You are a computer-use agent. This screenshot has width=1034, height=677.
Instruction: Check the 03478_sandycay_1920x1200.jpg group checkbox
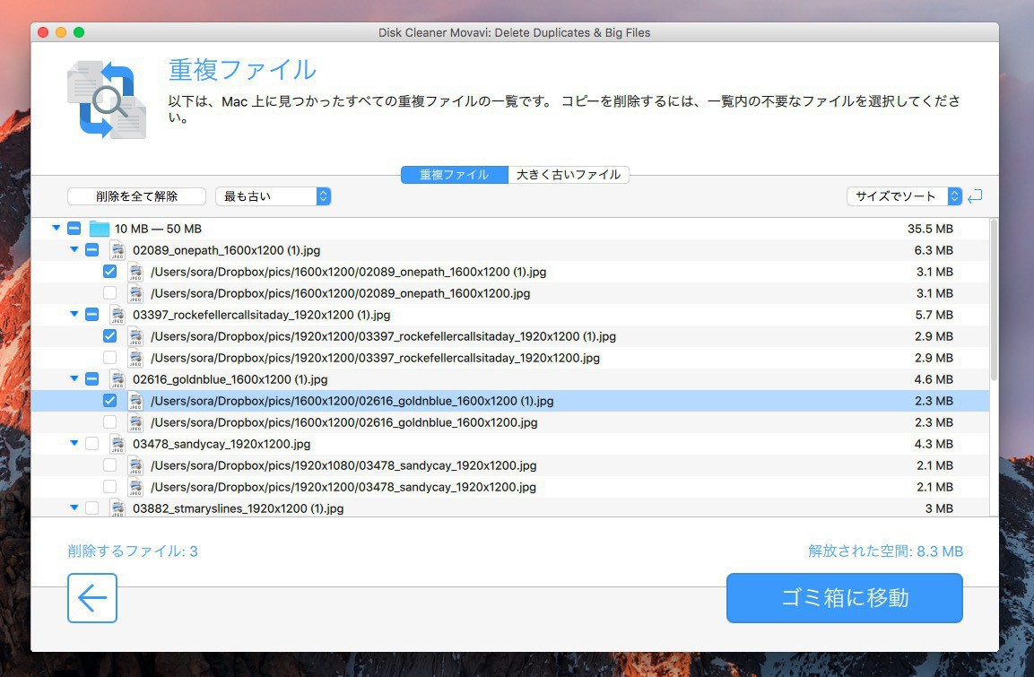(x=91, y=444)
